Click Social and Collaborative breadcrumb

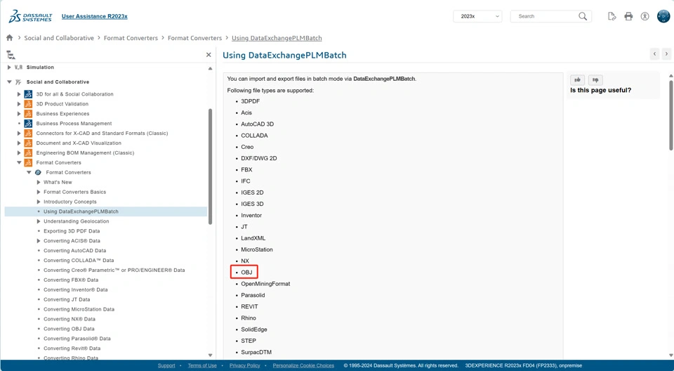pyautogui.click(x=59, y=38)
